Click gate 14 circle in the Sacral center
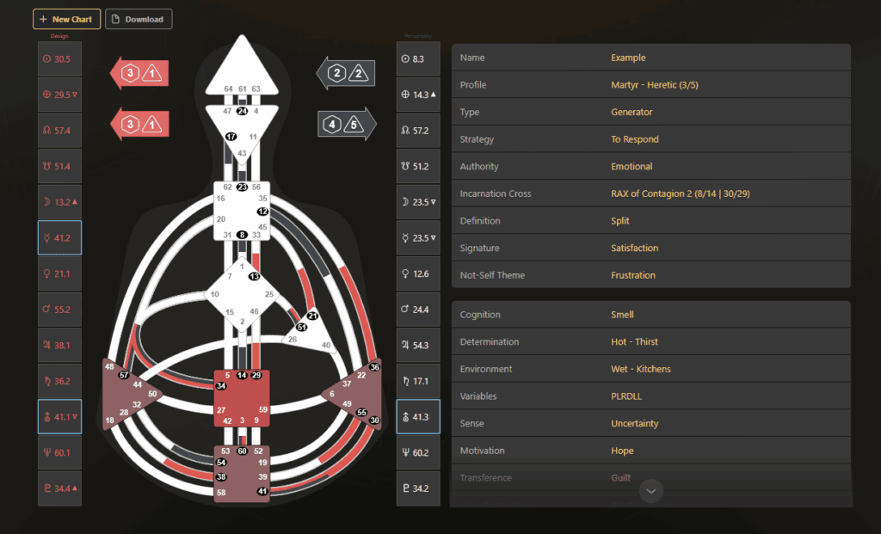The height and width of the screenshot is (534, 881). pos(242,375)
